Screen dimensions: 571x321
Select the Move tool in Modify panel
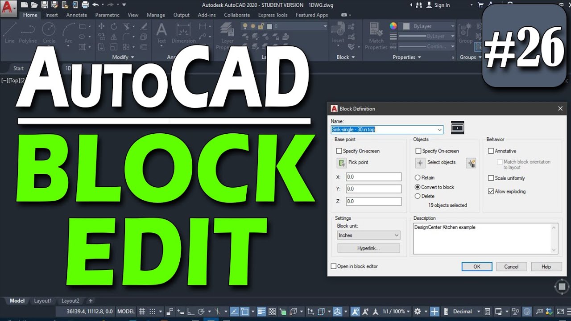point(102,26)
